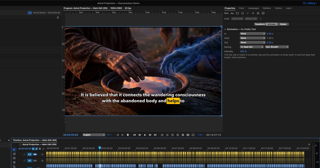Select the C2 track target button

coord(30,154)
